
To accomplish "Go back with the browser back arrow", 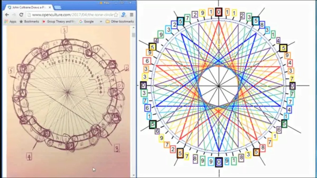I will pos(7,15).
